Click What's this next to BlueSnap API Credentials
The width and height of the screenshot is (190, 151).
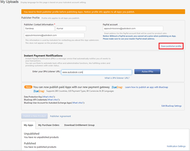click(53, 100)
